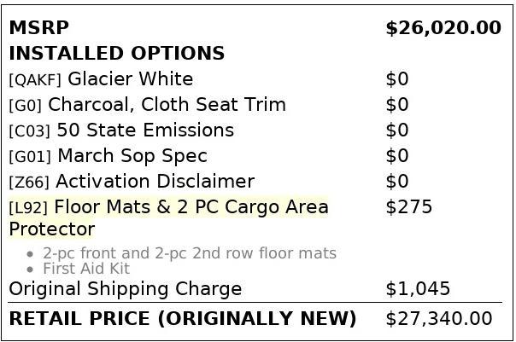Select the 50 State Emissions option
The width and height of the screenshot is (516, 342).
click(144, 130)
